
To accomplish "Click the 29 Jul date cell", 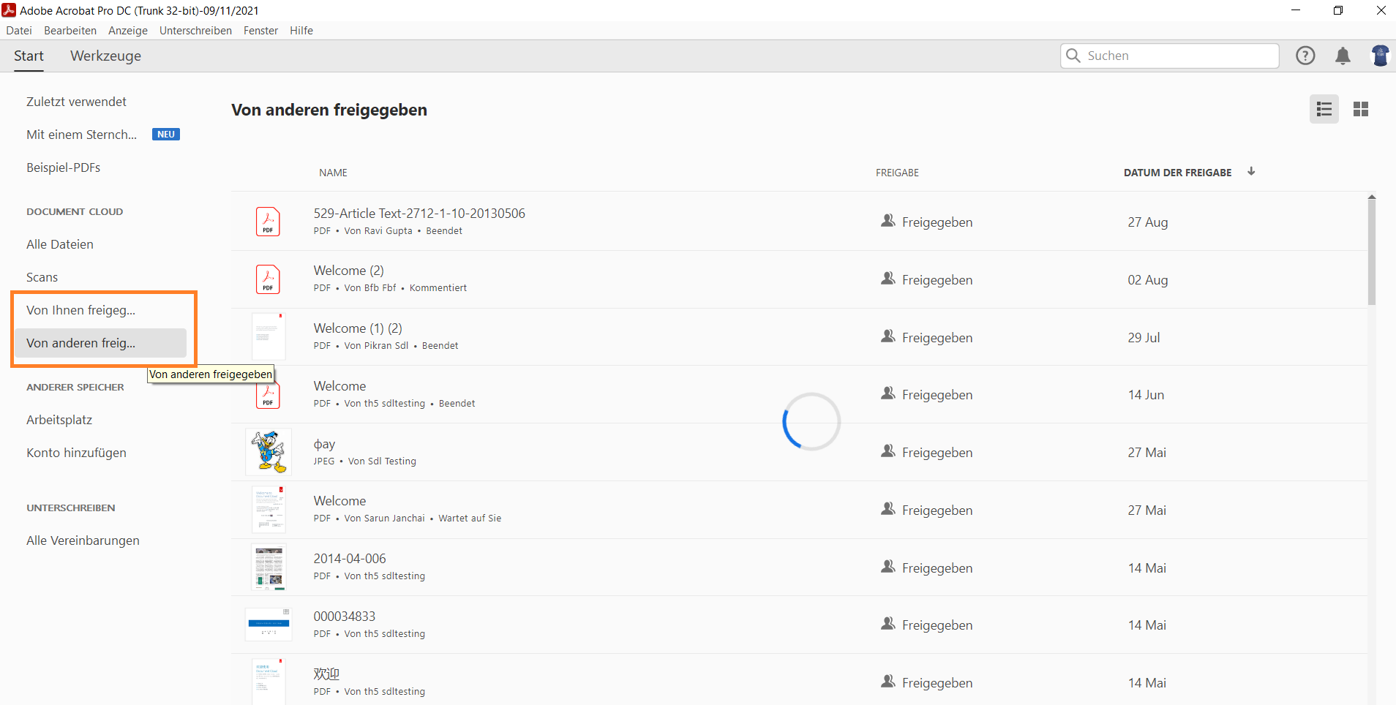I will click(1144, 338).
